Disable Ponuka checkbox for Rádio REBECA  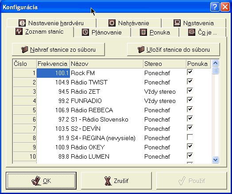190,110
